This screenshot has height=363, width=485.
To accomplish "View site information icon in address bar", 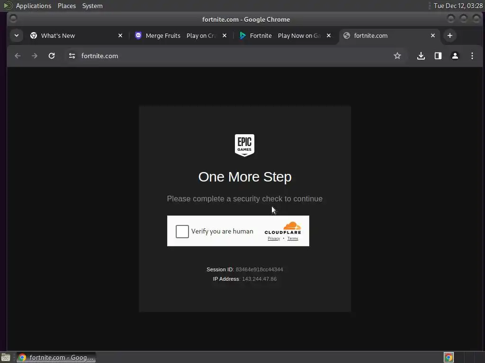I will click(x=72, y=56).
